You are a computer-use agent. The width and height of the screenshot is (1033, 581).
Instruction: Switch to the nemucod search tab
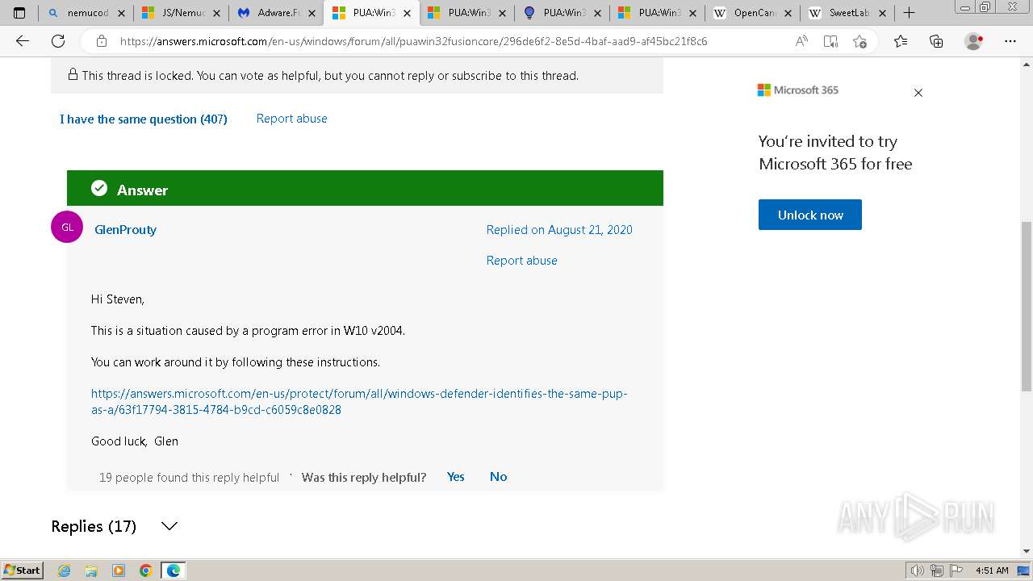click(x=87, y=13)
